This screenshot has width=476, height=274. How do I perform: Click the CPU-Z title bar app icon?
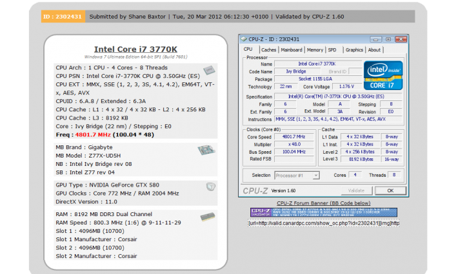(x=244, y=39)
